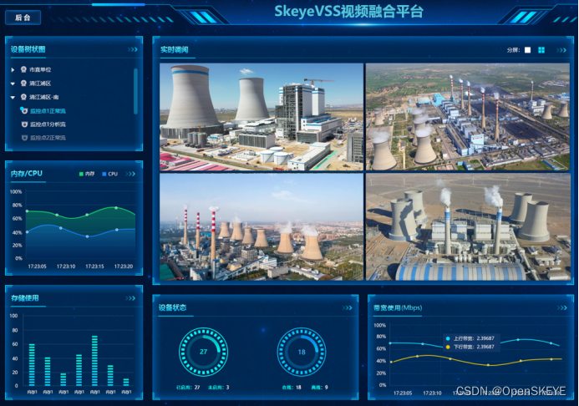Open the 后台 backend button
This screenshot has height=406, width=579.
(23, 18)
